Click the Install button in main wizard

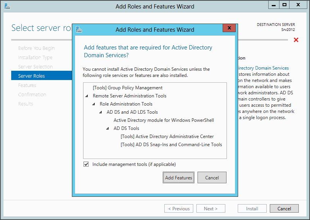pos(252,208)
